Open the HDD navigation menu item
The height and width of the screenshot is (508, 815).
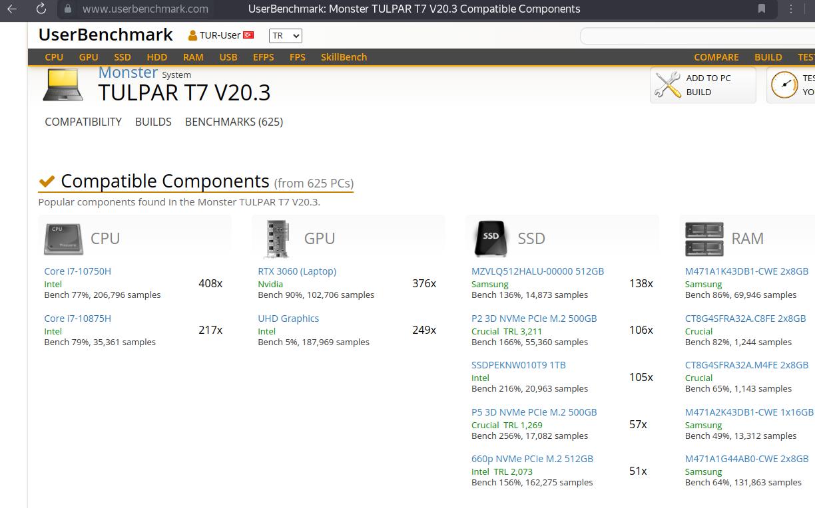point(157,57)
